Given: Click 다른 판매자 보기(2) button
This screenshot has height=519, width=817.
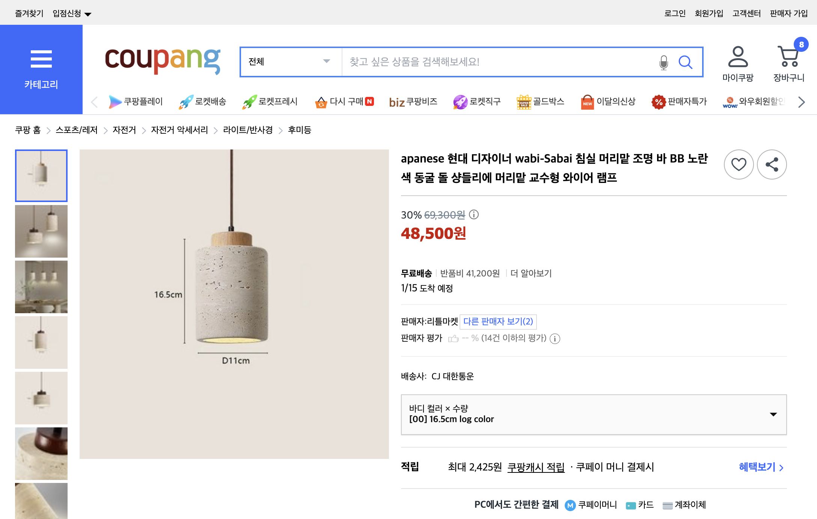Looking at the screenshot, I should coord(498,321).
